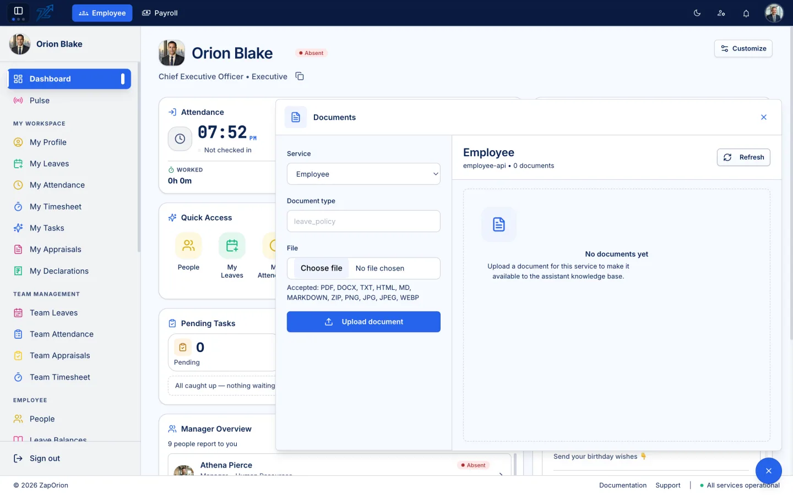Focus the Document type input field
793x495 pixels.
pyautogui.click(x=363, y=221)
